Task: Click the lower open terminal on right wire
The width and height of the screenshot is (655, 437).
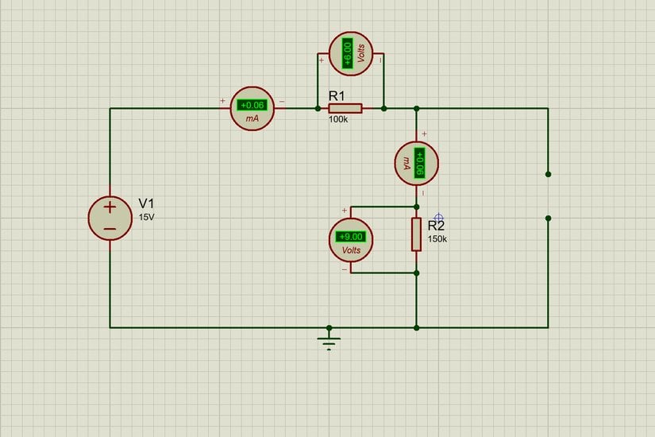Action: pos(548,218)
